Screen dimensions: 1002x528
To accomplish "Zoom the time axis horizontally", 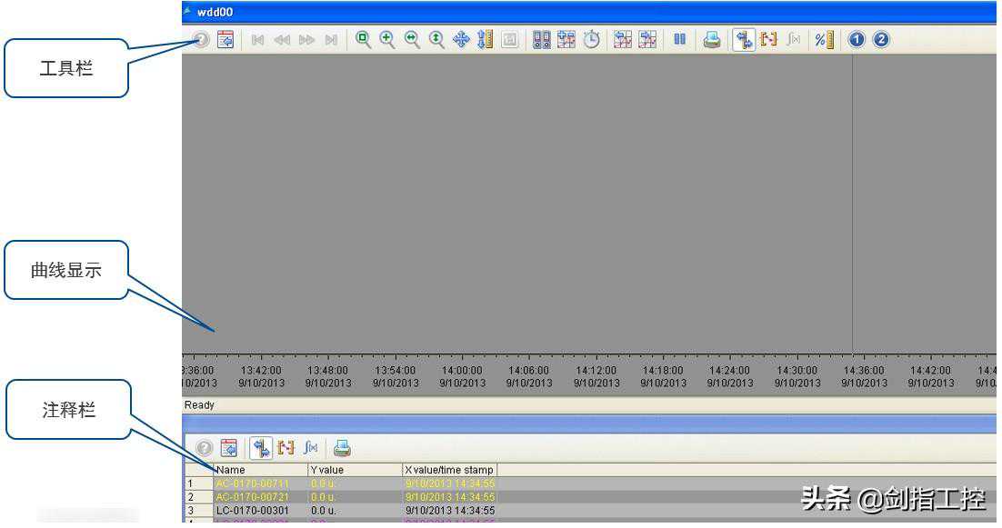I will (x=412, y=40).
